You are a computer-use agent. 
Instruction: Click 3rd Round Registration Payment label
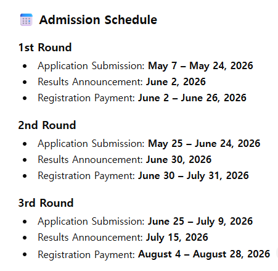click(x=86, y=254)
